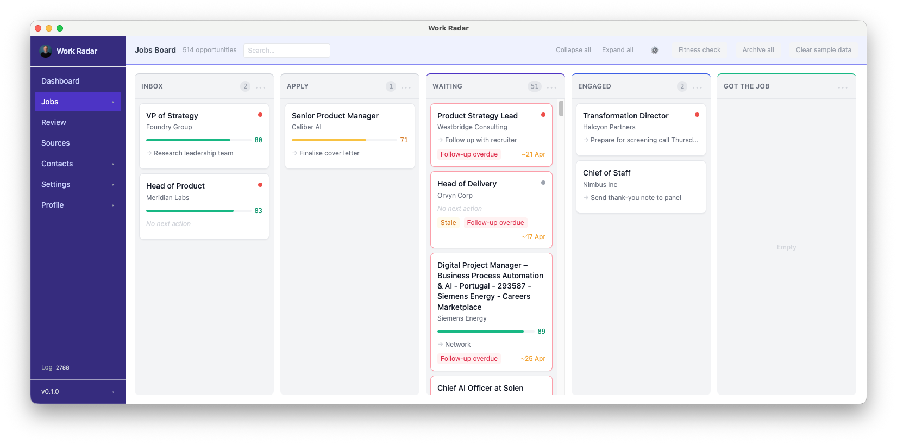Image resolution: width=897 pixels, height=444 pixels.
Task: Expand the Contacts sidebar submenu arrow
Action: click(x=114, y=164)
